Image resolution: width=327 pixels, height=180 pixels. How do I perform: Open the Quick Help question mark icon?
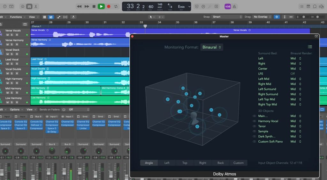5,6
